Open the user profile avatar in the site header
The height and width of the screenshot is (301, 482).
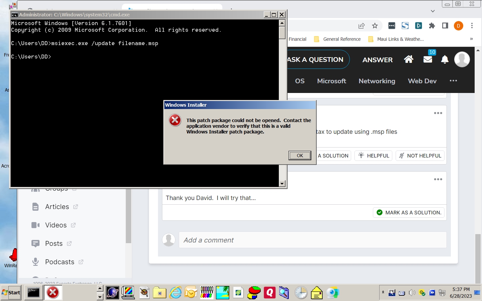(x=462, y=60)
